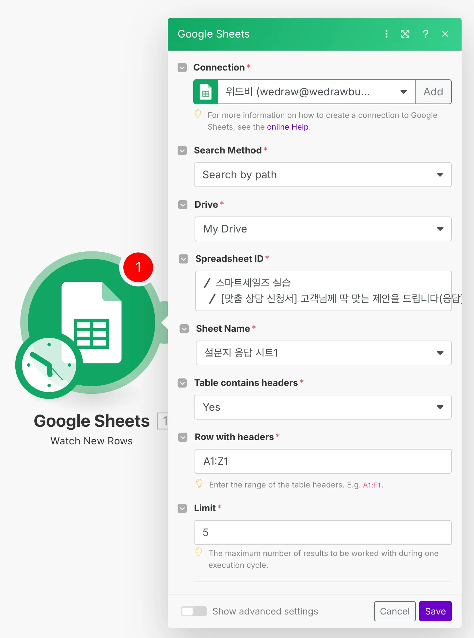Toggle Show advanced settings switch
This screenshot has height=638, width=474.
point(194,611)
